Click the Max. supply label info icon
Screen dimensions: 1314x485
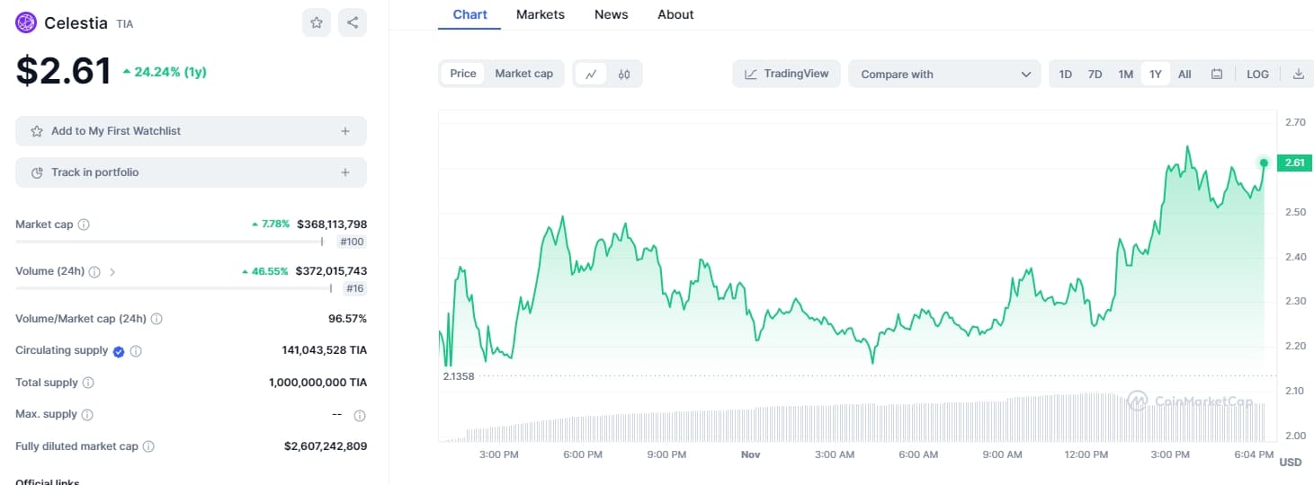87,415
